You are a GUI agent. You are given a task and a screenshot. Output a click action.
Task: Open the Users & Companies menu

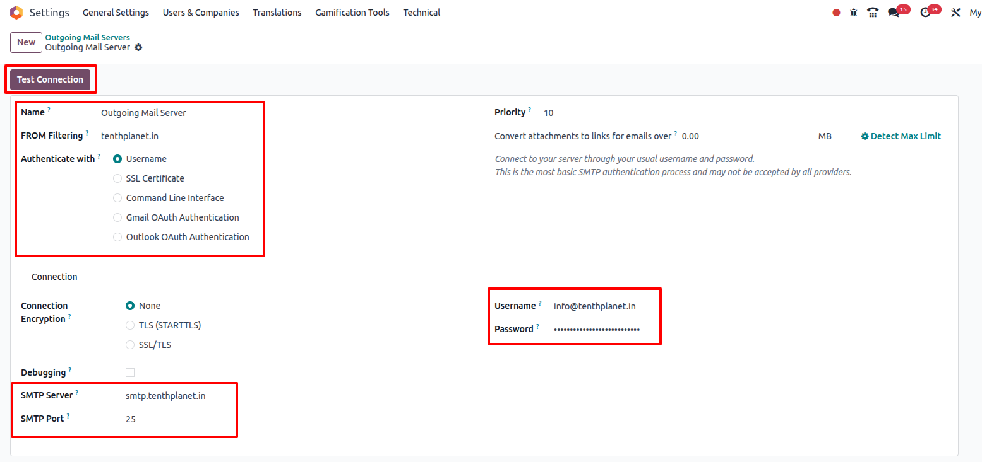tap(201, 13)
